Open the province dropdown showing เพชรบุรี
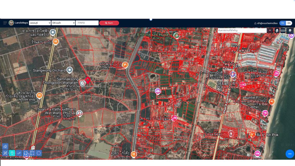The height and width of the screenshot is (166, 295). click(x=40, y=23)
